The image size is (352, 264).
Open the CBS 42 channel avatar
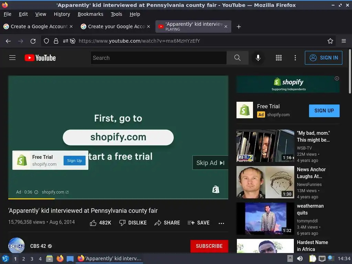pos(16,246)
